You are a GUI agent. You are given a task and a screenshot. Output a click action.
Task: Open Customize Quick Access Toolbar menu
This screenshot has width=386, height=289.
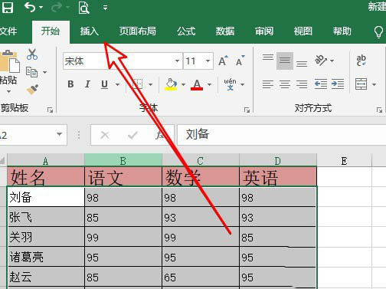click(x=105, y=8)
